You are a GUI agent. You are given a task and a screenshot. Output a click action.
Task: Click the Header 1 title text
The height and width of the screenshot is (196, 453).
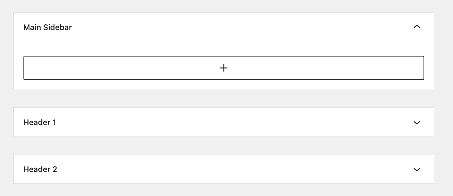[40, 122]
